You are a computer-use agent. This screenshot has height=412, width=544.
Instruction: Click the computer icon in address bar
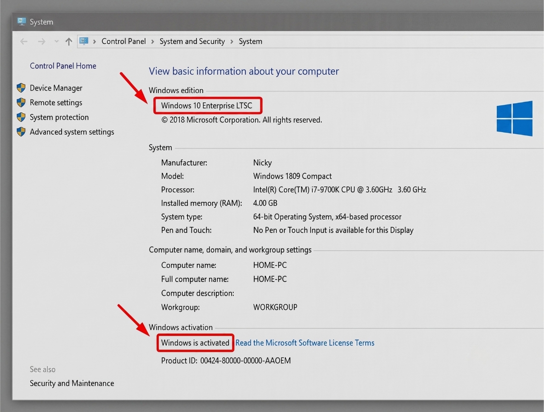84,41
